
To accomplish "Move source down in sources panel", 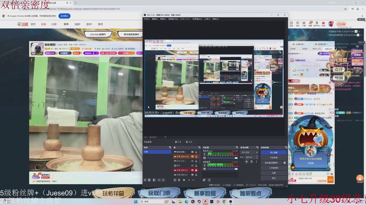I will 193,180.
